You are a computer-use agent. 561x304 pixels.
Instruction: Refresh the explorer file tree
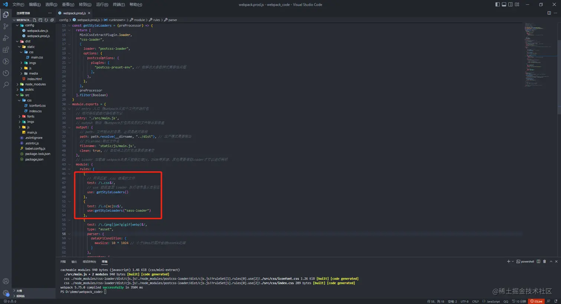(46, 20)
